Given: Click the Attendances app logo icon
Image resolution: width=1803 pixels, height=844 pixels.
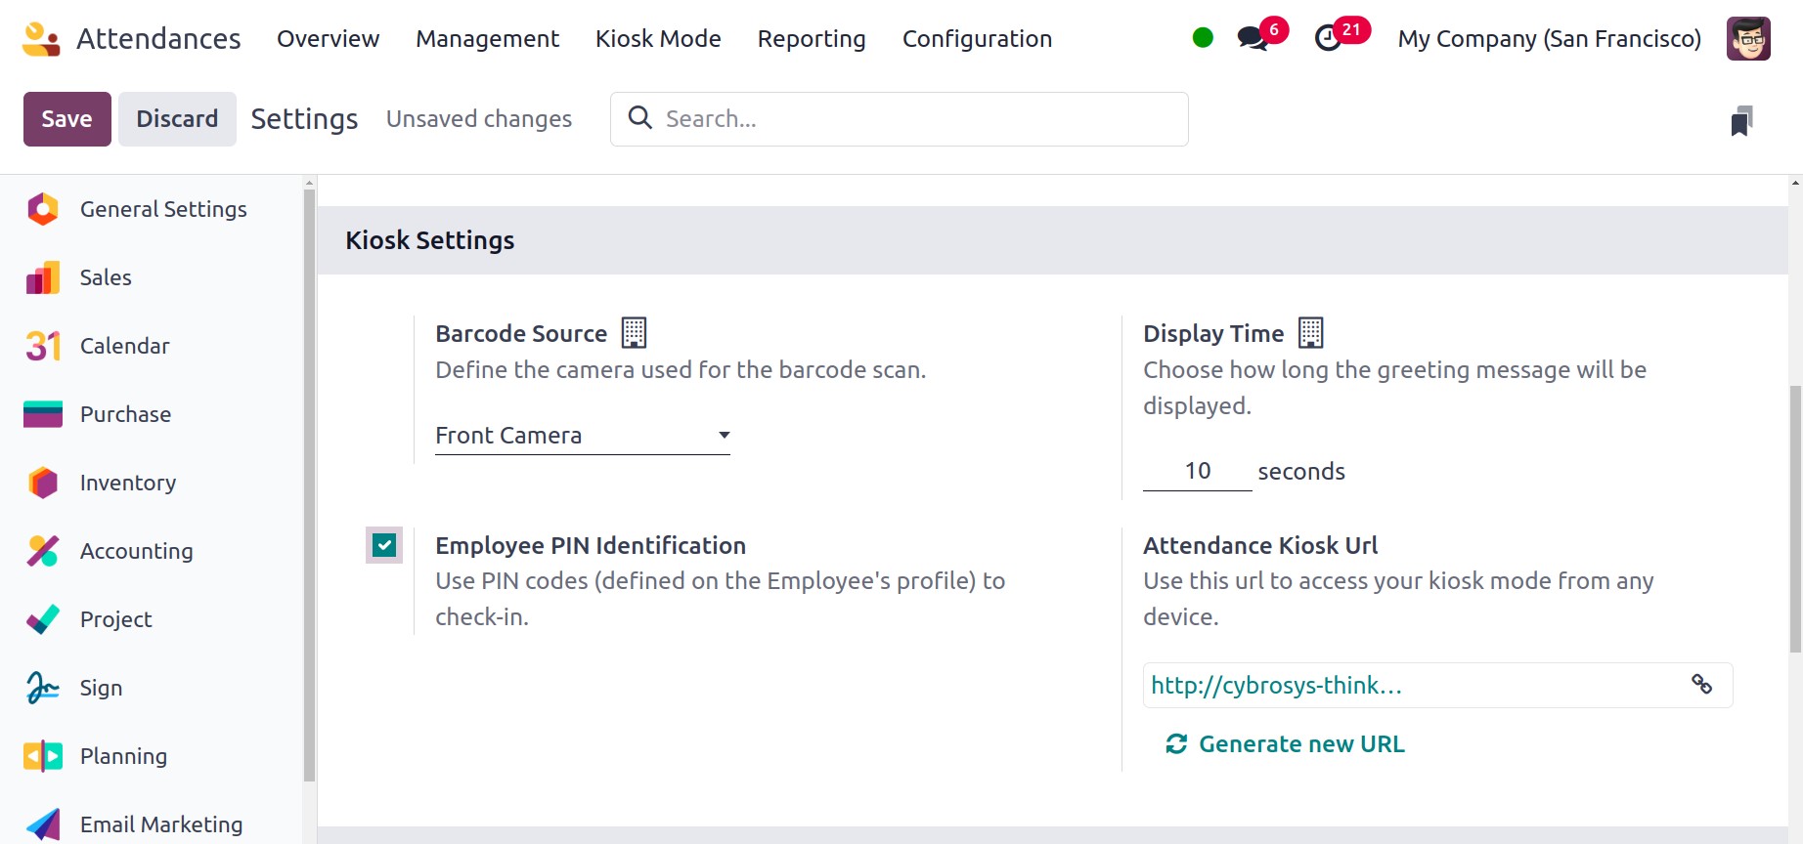Looking at the screenshot, I should pos(41,39).
